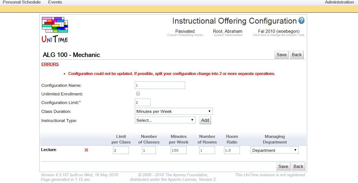Screen dimensions: 358x183
Task: Edit the Minutes per Week value for Lecture
Action: 178,150
